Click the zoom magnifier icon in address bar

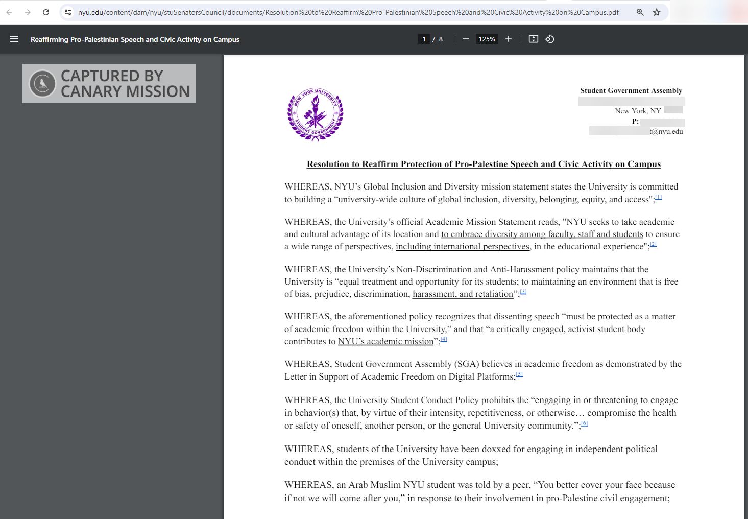640,12
